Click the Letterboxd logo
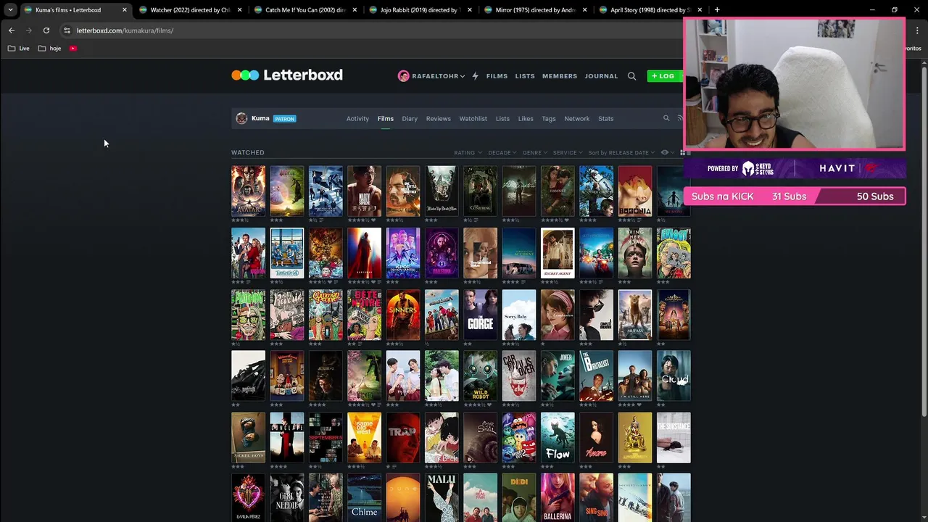928x522 pixels. 287,75
